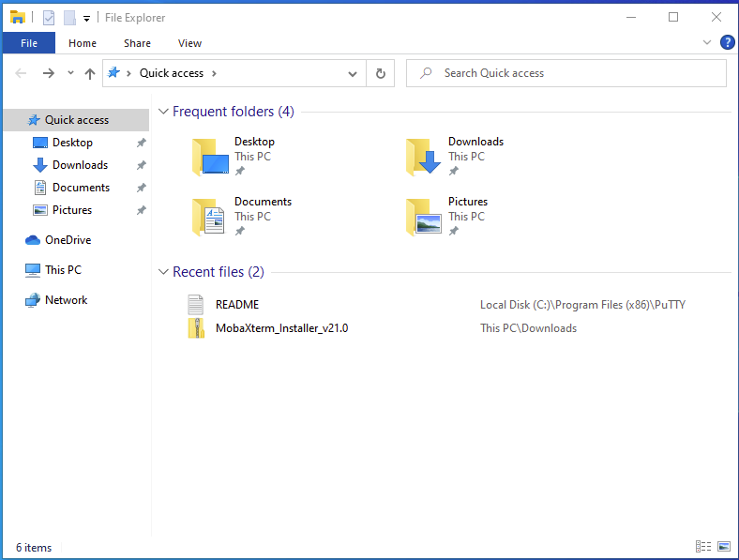Click the File Explorer icon in title bar
This screenshot has height=560, width=739.
point(18,18)
